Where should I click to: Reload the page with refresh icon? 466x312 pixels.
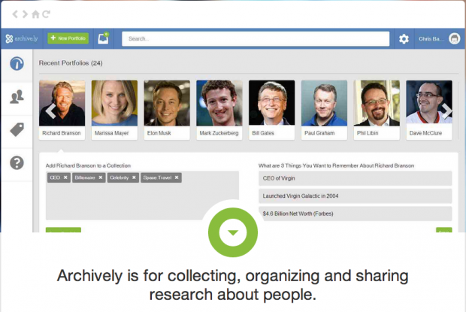[46, 14]
